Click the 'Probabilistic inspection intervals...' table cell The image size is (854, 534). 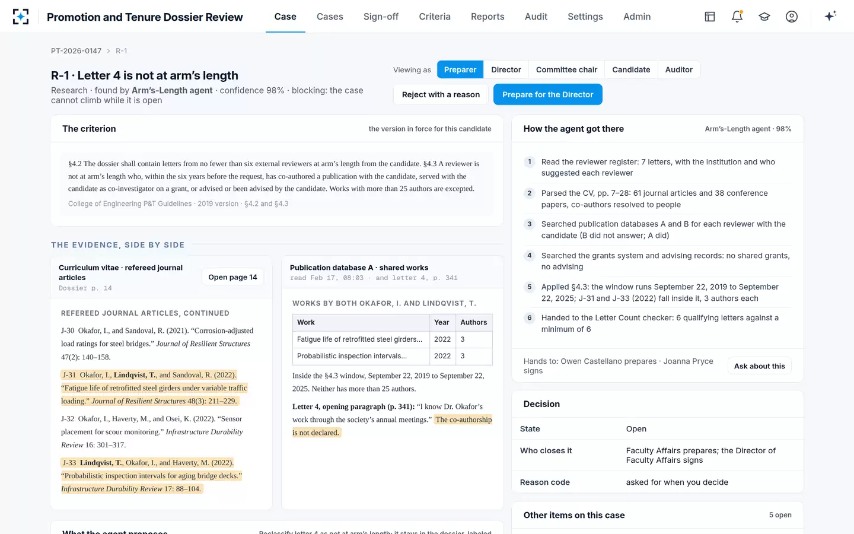coord(361,356)
